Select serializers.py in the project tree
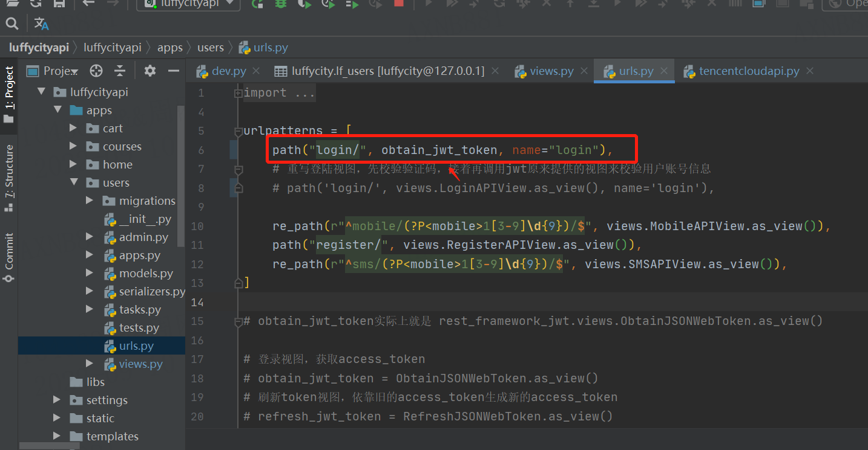 point(144,292)
